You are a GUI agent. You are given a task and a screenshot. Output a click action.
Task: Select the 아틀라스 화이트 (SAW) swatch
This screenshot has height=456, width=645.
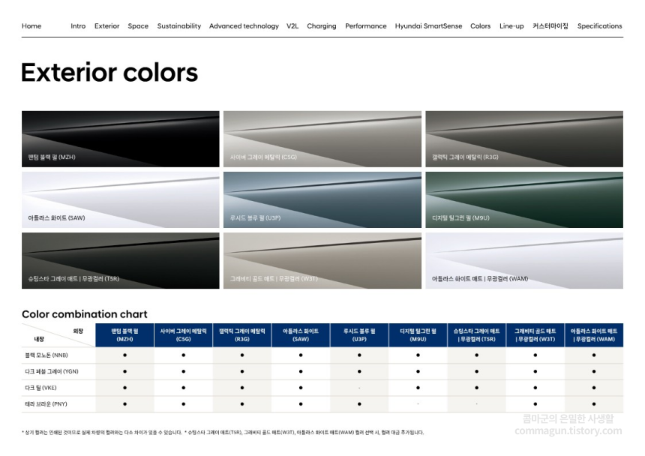coord(121,199)
